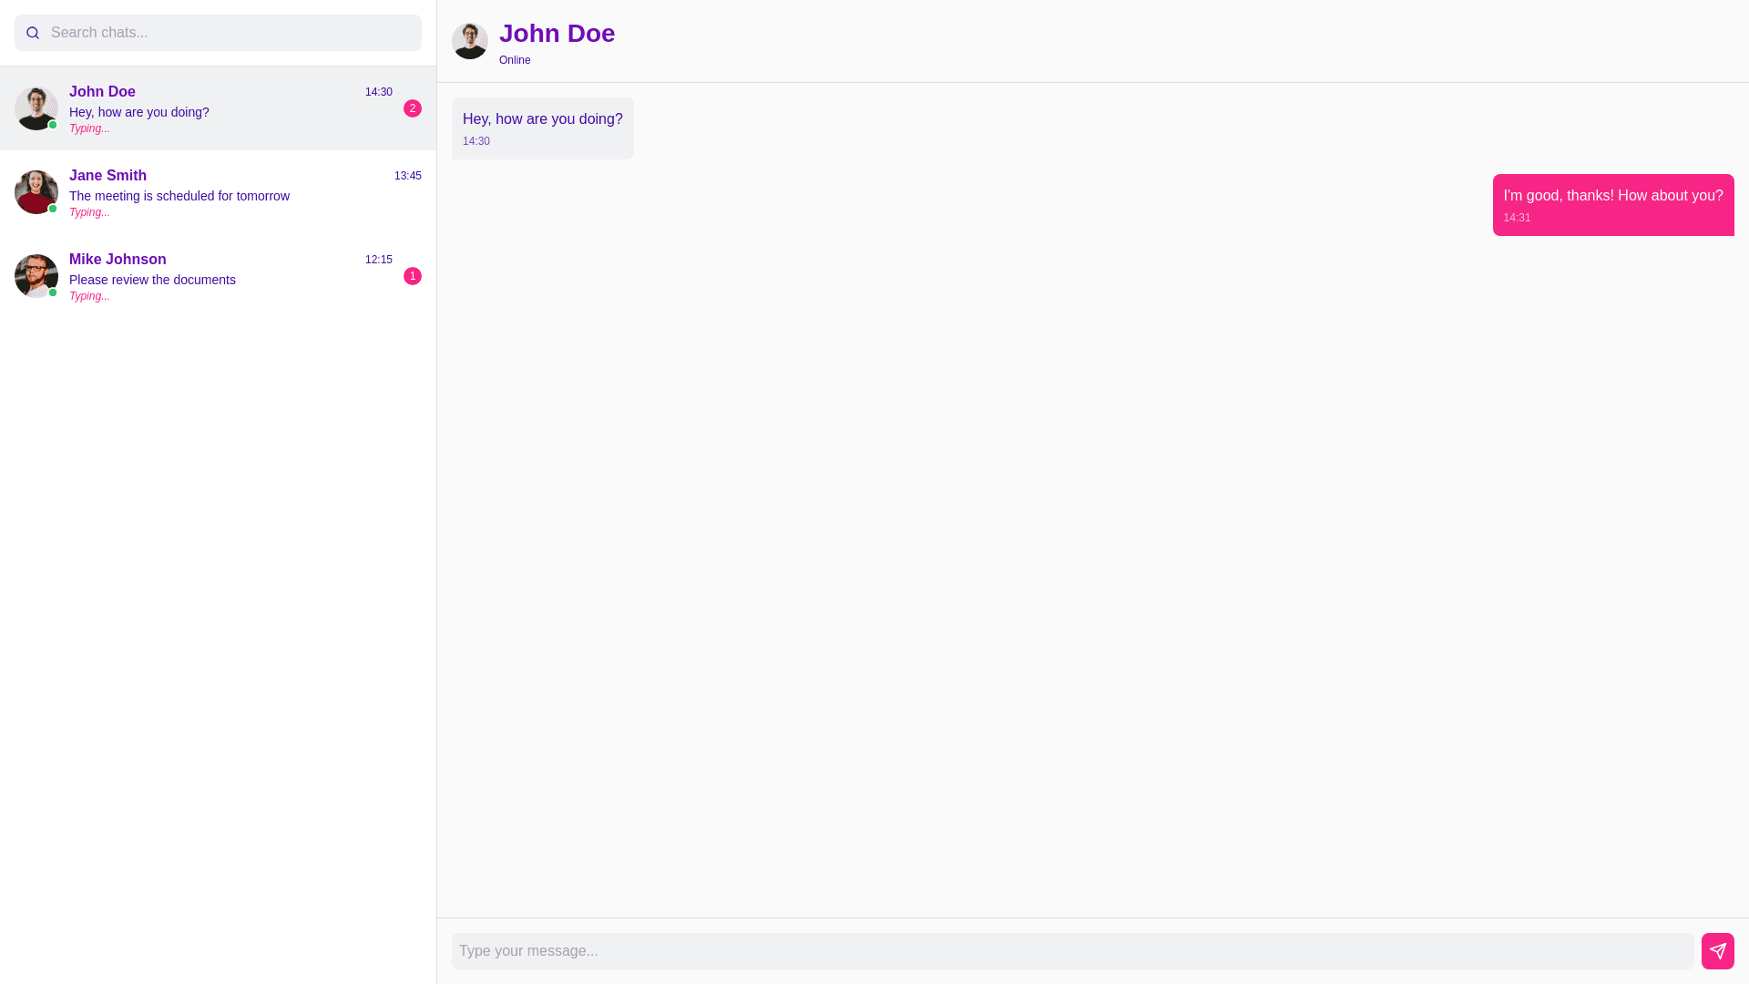The height and width of the screenshot is (984, 1749).
Task: Select the John Doe chat name in list
Action: point(102,92)
